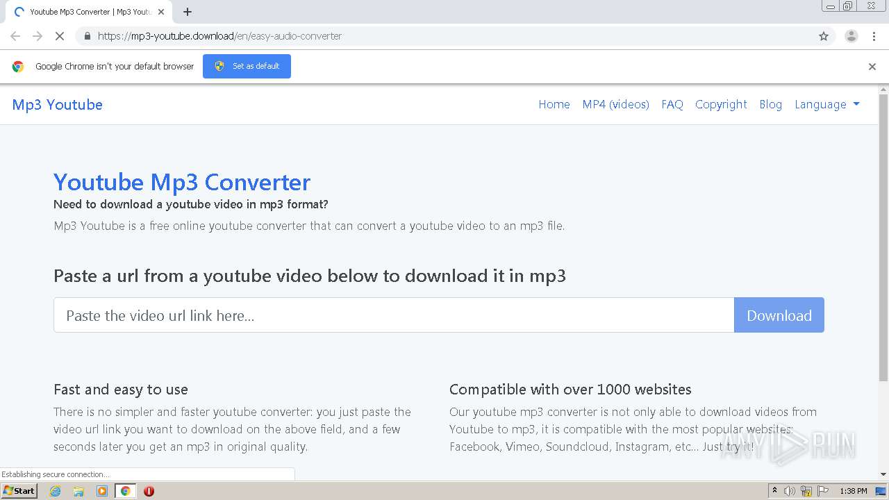This screenshot has width=889, height=500.
Task: Click the address bar URL
Action: point(219,36)
